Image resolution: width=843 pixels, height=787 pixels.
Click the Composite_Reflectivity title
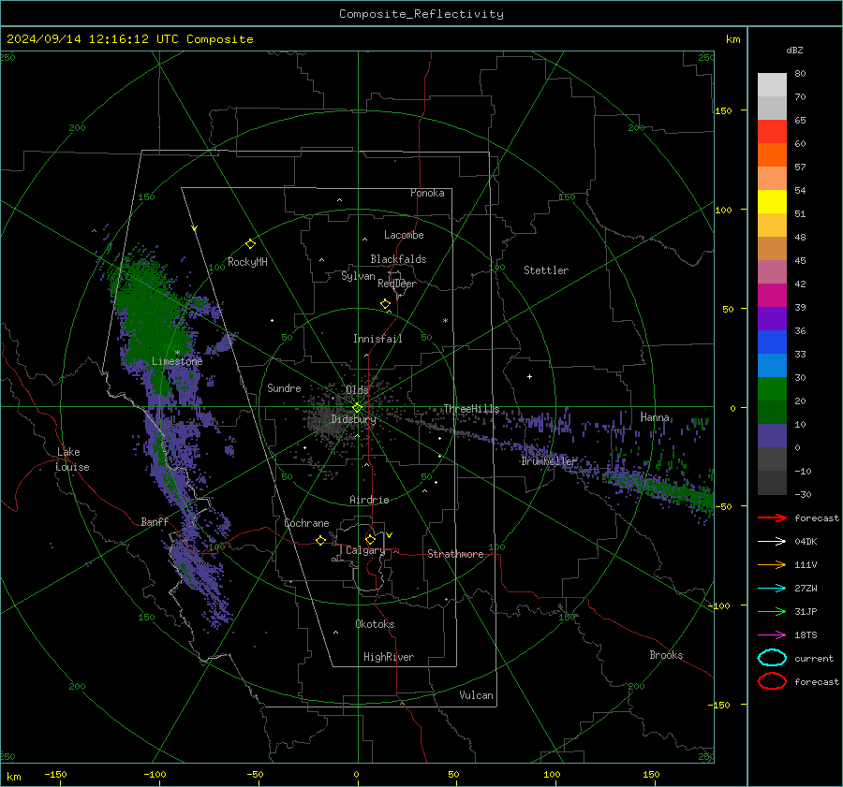421,14
